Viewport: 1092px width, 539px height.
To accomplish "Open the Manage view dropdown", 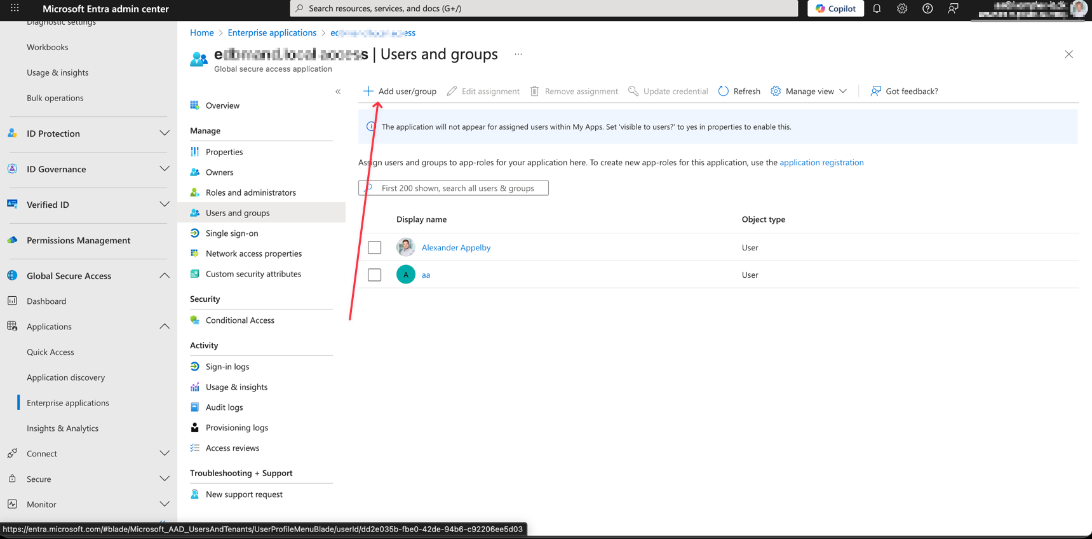I will [809, 91].
